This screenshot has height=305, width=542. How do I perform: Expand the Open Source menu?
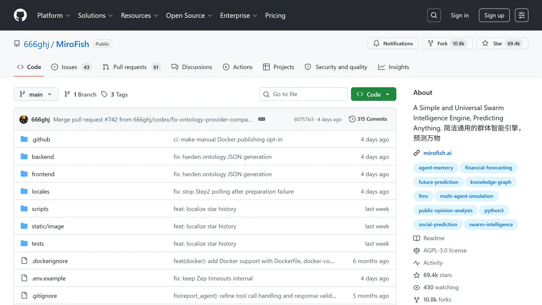point(189,15)
